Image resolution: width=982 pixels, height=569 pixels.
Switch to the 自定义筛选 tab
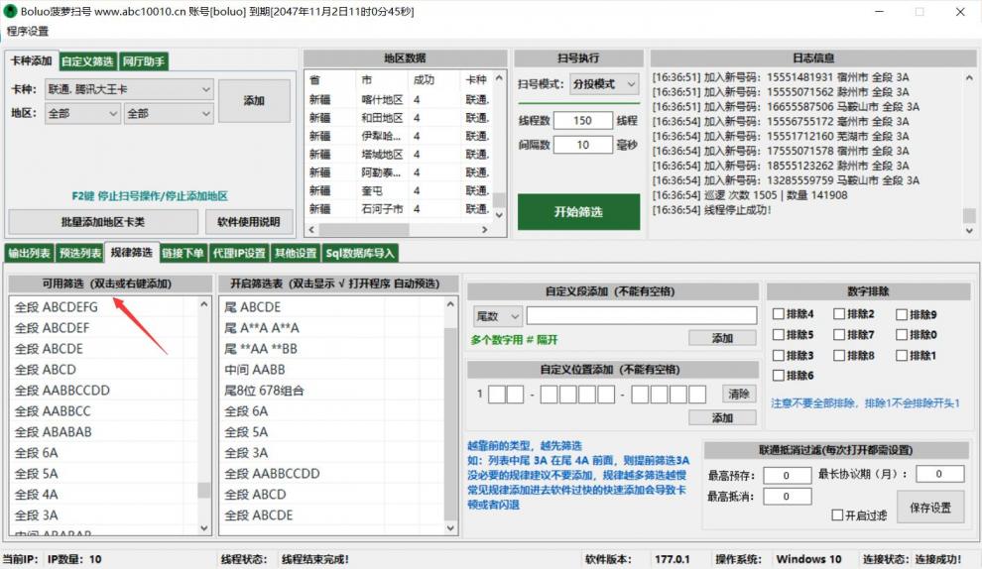coord(87,61)
